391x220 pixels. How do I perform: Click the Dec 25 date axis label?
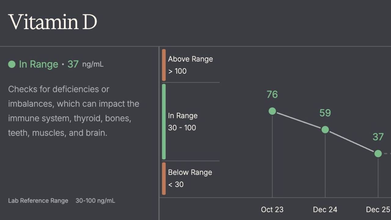(378, 210)
